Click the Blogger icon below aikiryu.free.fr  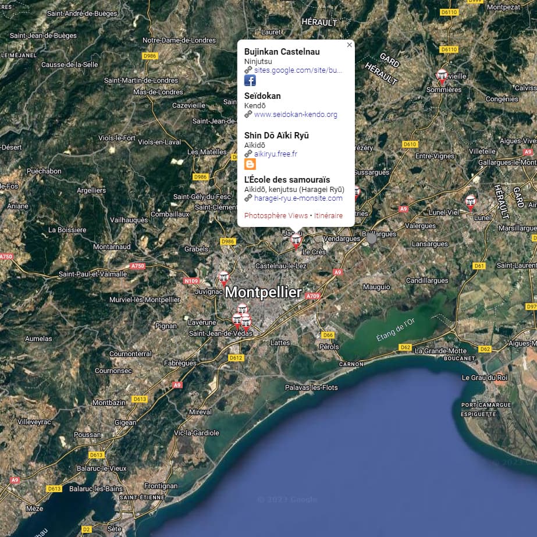(250, 165)
